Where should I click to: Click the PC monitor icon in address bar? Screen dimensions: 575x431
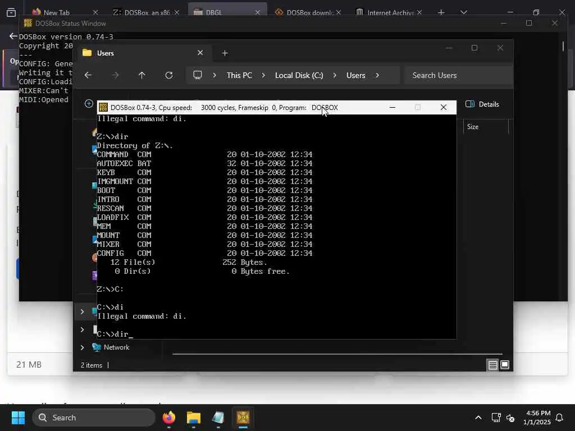click(198, 75)
